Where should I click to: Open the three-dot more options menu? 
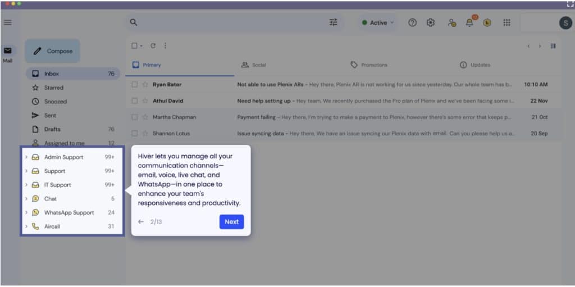pyautogui.click(x=165, y=46)
